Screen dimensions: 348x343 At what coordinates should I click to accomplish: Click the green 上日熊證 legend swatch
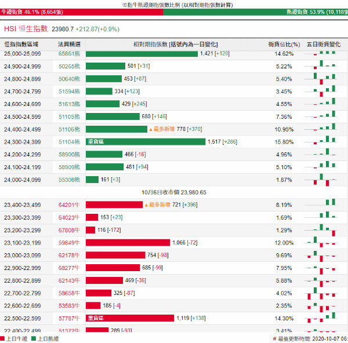coord(34,339)
